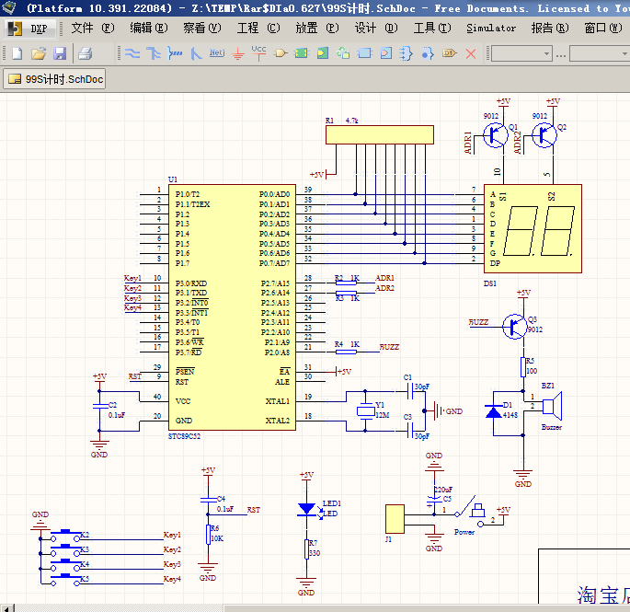
Task: Open the DXP system menu
Action: (30, 29)
